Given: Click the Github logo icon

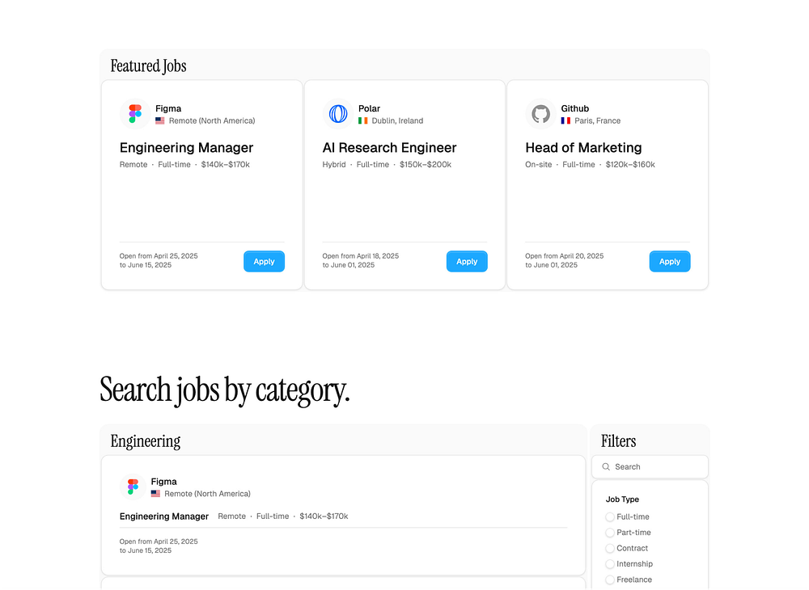Looking at the screenshot, I should coord(540,114).
